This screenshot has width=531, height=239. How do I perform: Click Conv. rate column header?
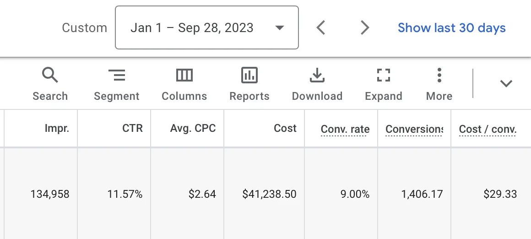(x=345, y=129)
